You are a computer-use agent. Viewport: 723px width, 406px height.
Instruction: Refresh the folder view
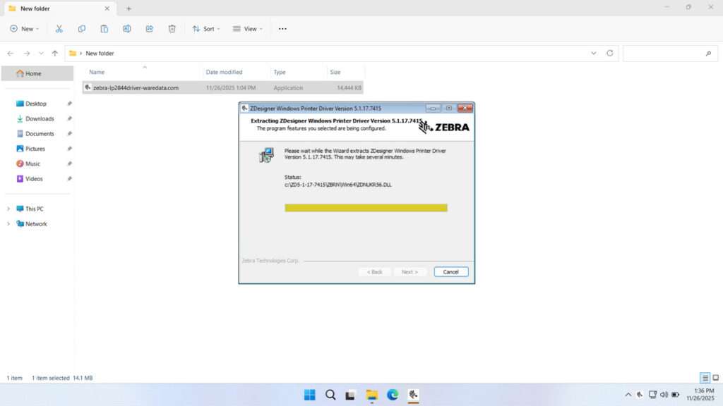[x=609, y=53]
